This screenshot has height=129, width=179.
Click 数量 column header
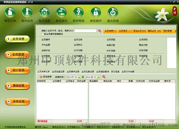(131, 81)
